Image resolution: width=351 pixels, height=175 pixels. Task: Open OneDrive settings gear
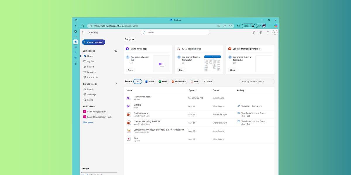261,32
